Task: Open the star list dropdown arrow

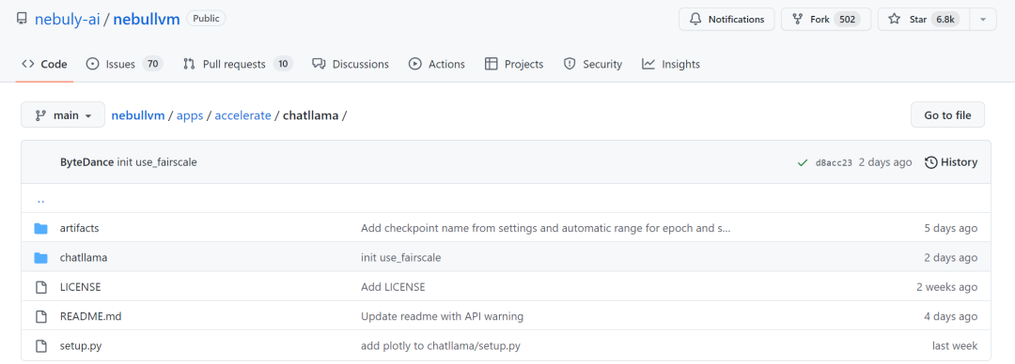Action: click(983, 20)
